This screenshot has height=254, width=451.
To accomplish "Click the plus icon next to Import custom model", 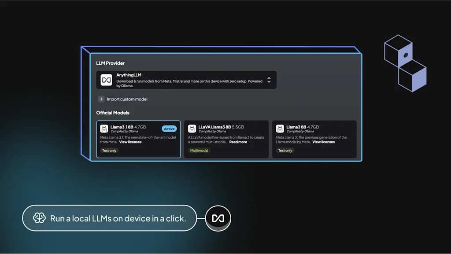I will click(101, 99).
